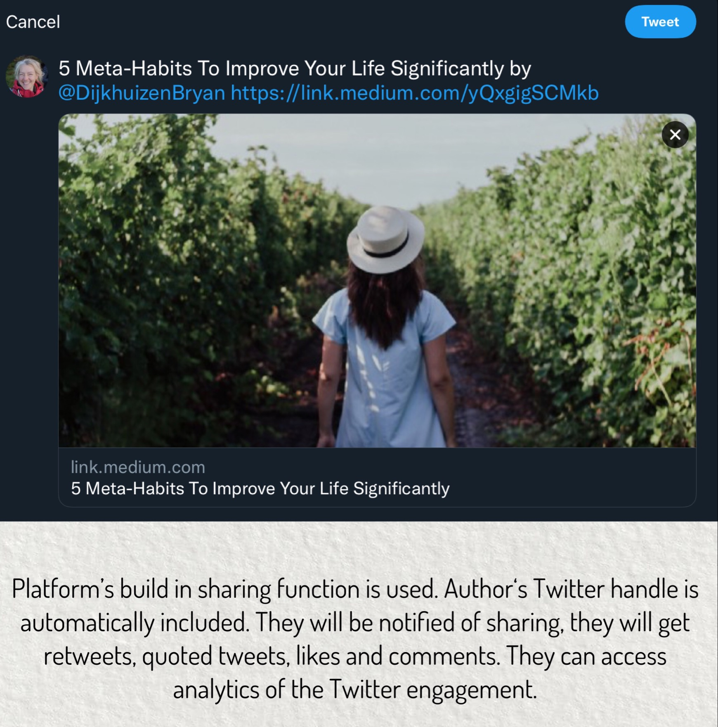Cancel the tweet draft
Image resolution: width=718 pixels, height=727 pixels.
33,22
